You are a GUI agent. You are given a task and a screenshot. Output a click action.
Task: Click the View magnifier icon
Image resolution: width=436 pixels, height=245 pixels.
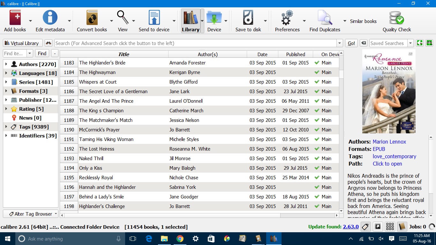coord(123,18)
